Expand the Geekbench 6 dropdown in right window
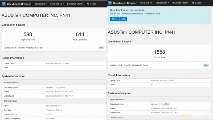Image resolution: width=213 pixels, height=120 pixels. 146,3
